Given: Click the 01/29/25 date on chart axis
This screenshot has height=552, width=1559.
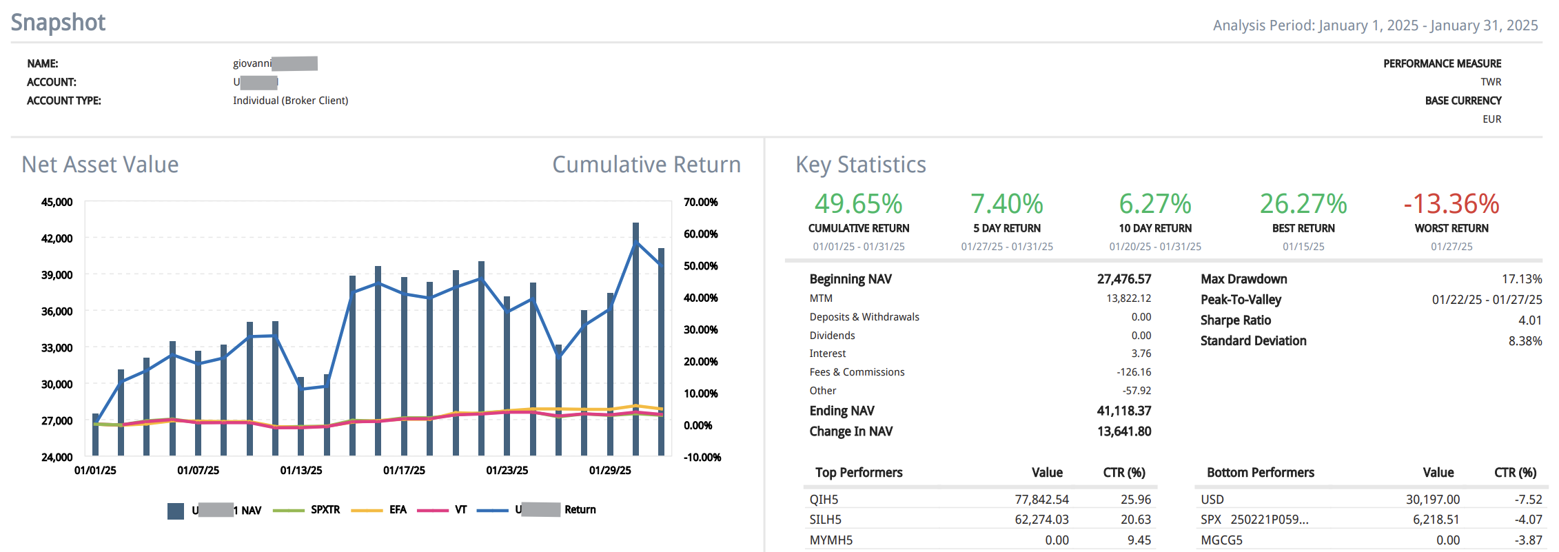Looking at the screenshot, I should click(609, 471).
